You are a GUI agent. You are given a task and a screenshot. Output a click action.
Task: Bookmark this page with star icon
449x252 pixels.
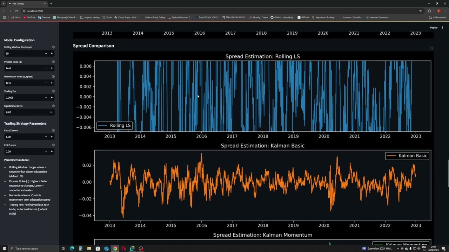pos(421,11)
